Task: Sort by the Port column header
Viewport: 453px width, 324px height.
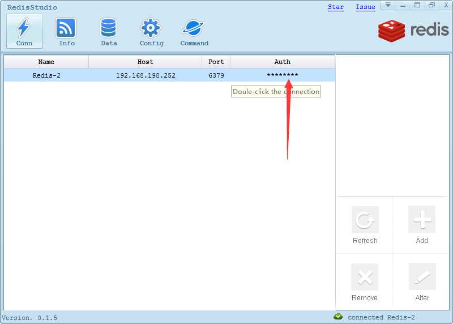Action: (216, 62)
